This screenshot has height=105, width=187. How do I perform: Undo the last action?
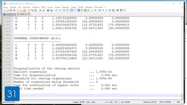[x=40, y=10]
